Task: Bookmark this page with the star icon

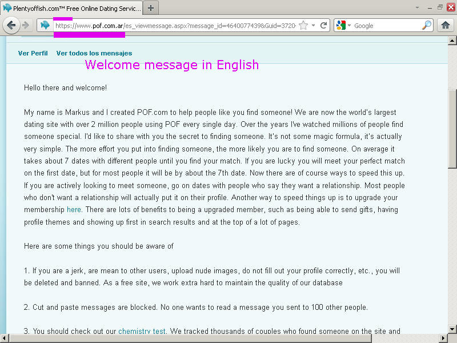Action: [303, 25]
